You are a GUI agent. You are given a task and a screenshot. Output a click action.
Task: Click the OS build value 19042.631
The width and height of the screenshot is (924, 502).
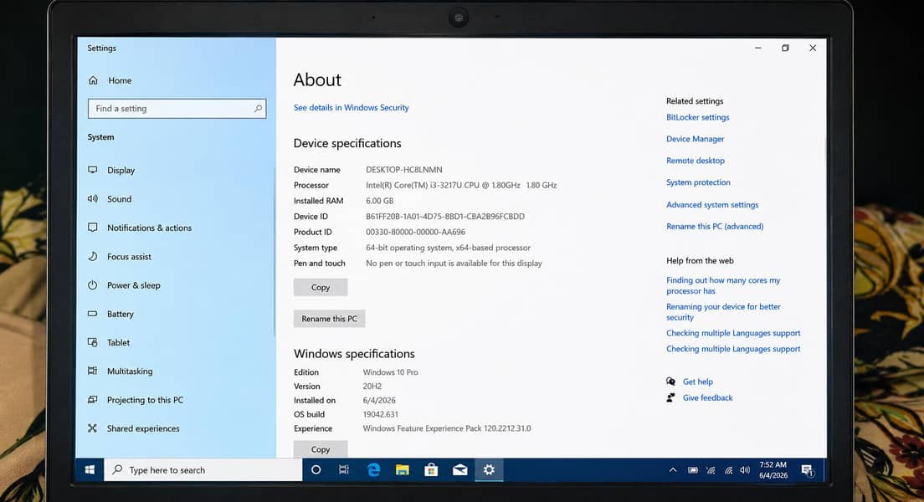tap(381, 414)
